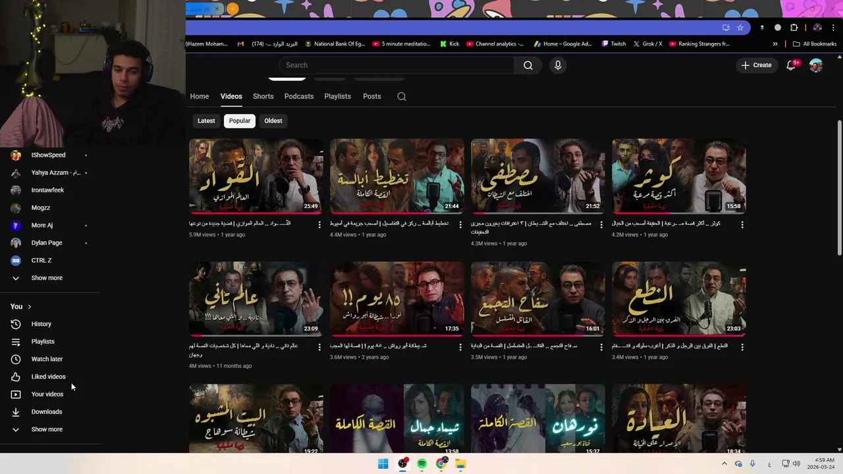Open the 15:58 duration video thumbnail
The width and height of the screenshot is (843, 474).
click(x=678, y=176)
